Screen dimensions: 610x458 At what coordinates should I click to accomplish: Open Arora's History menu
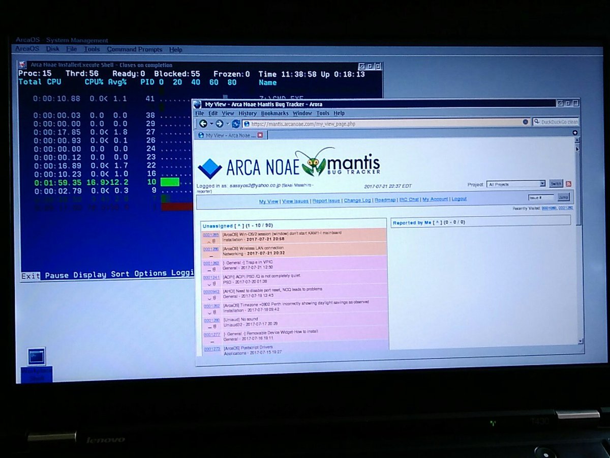pyautogui.click(x=248, y=113)
